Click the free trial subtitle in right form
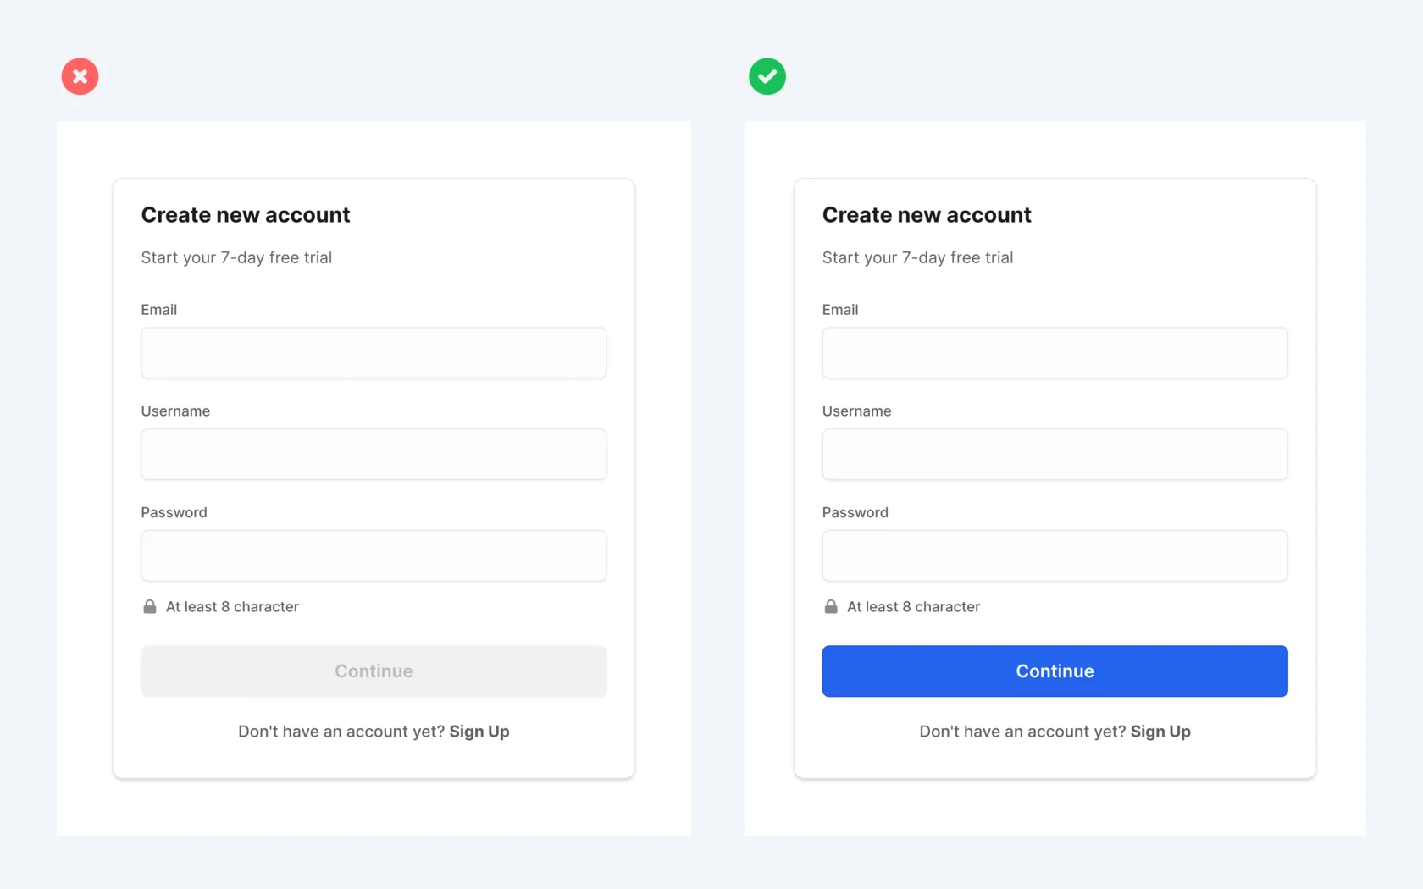 coord(917,257)
